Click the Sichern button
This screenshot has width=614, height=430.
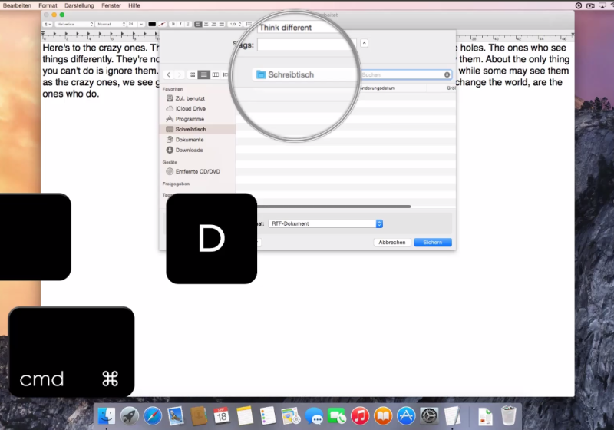[x=433, y=243]
